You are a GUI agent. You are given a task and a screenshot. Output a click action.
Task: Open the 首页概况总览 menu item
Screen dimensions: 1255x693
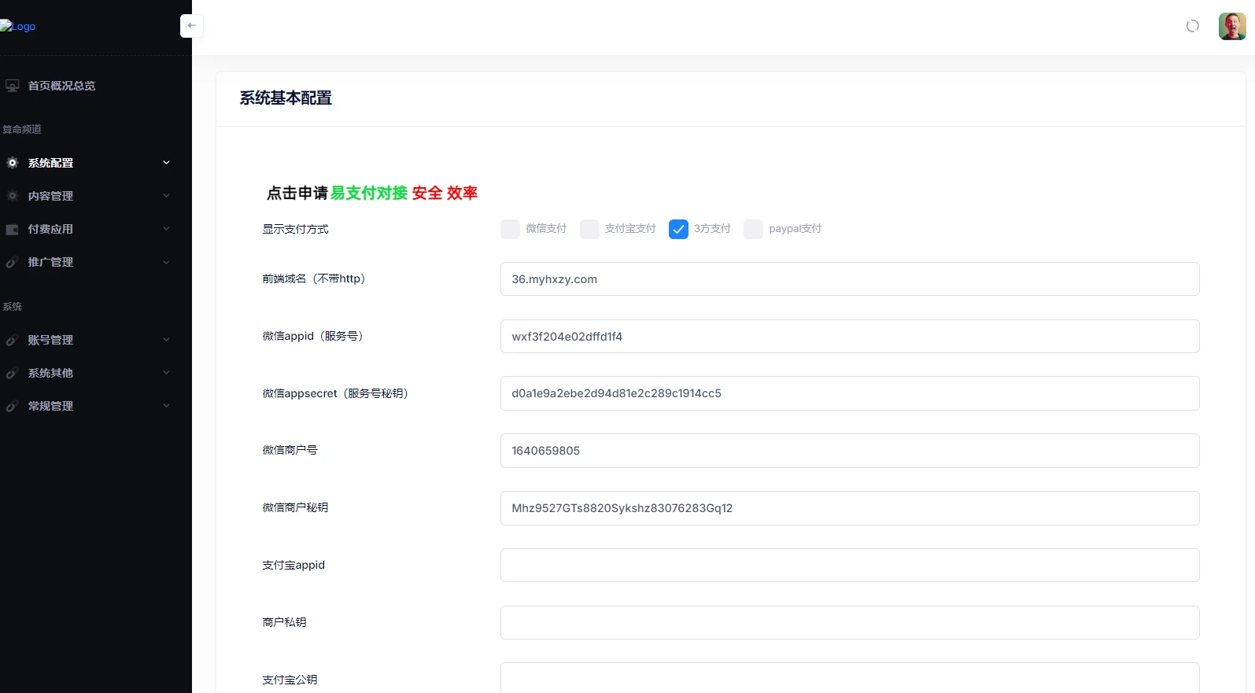click(x=61, y=86)
